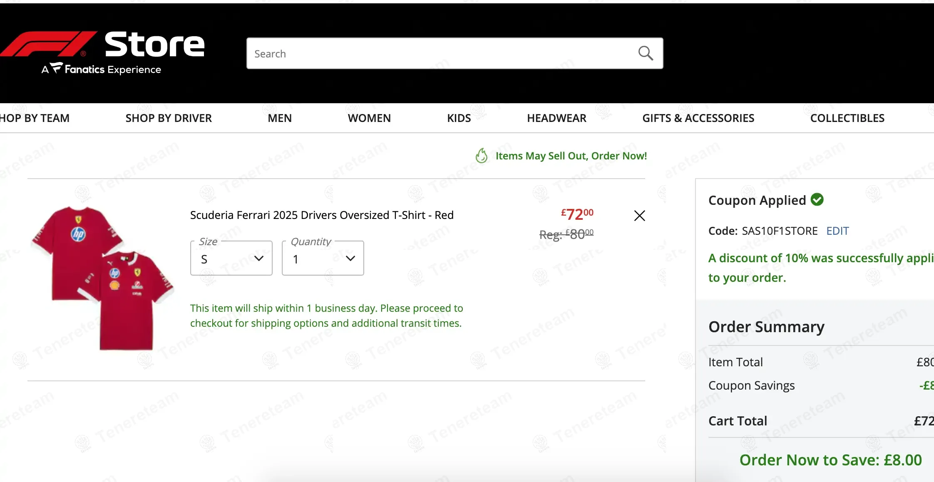Click the red Ferrari T-shirt thumbnail
Screen dimensions: 934x482
102,278
